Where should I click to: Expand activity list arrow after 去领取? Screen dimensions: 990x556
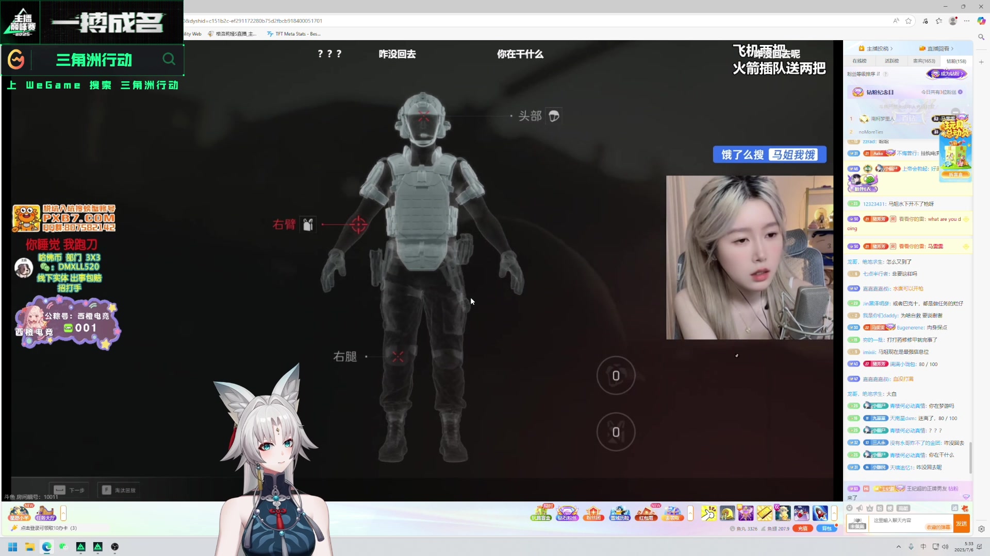point(690,513)
